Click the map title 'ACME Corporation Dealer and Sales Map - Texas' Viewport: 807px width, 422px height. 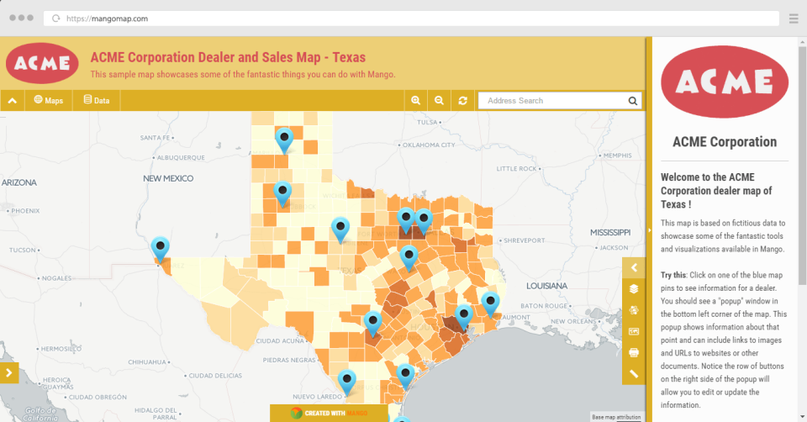click(x=228, y=57)
